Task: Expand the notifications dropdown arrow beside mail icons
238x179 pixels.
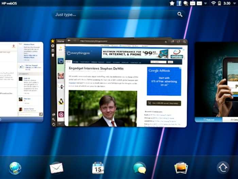Action: [205, 3]
